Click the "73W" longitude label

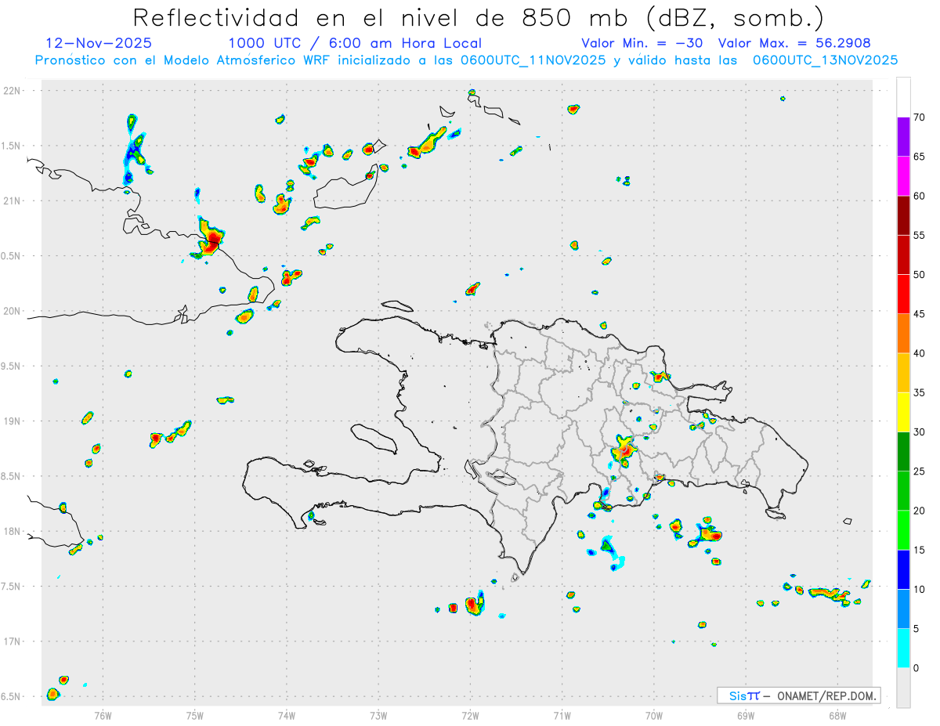click(x=378, y=715)
